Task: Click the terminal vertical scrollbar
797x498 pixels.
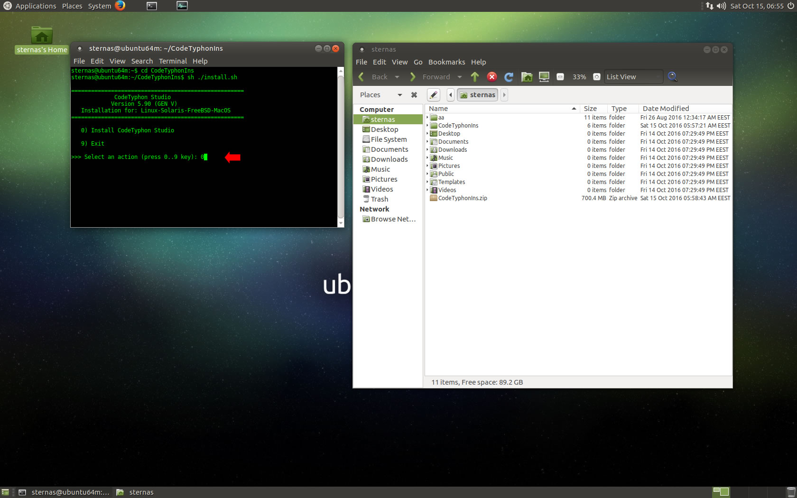Action: 341,147
